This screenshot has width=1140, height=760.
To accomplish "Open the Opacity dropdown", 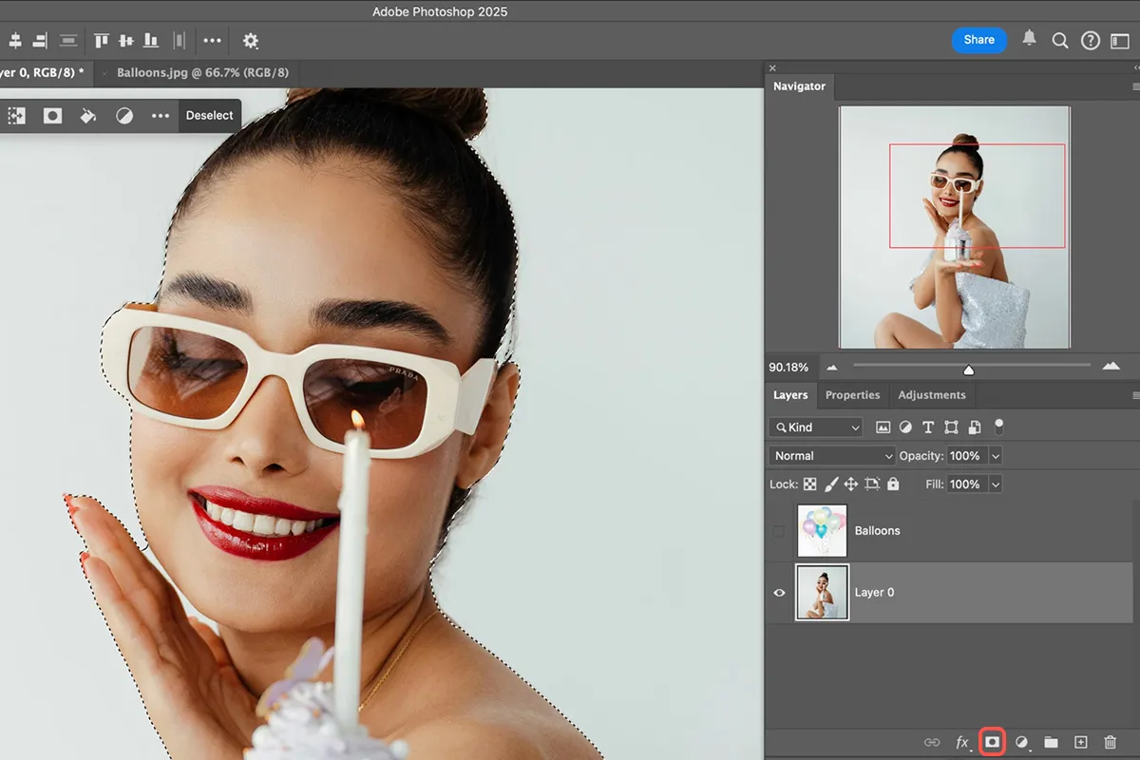I will pos(995,455).
